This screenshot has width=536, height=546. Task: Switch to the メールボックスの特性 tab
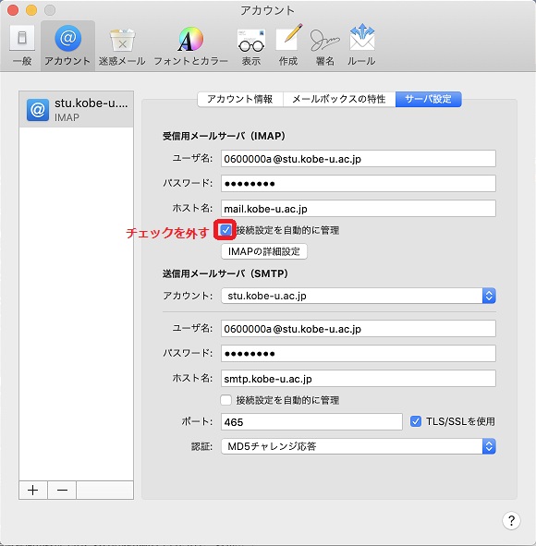pos(339,99)
